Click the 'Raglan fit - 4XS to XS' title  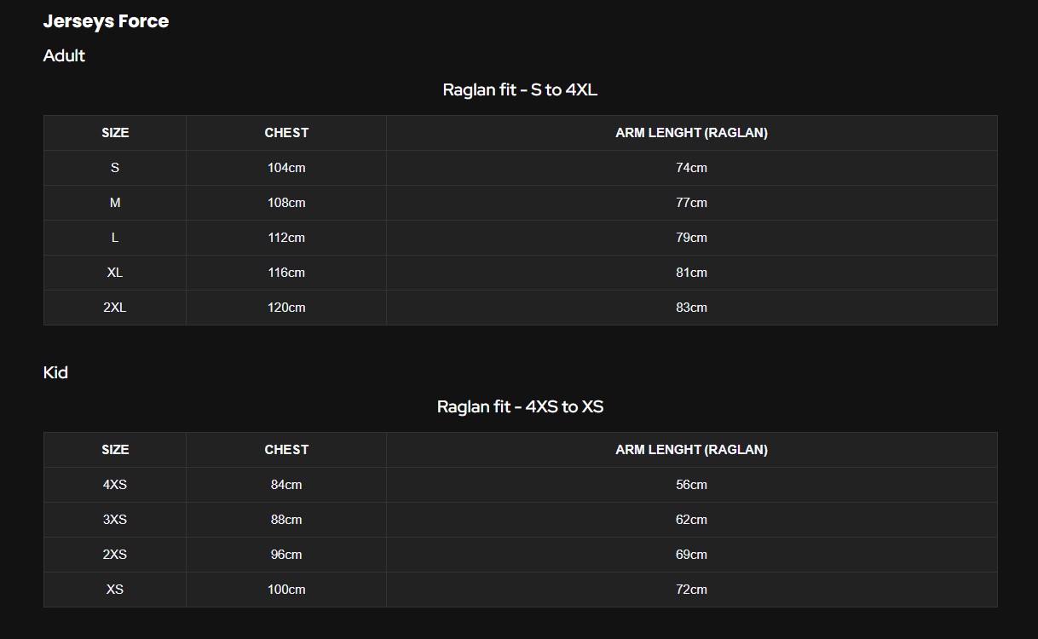click(x=520, y=406)
